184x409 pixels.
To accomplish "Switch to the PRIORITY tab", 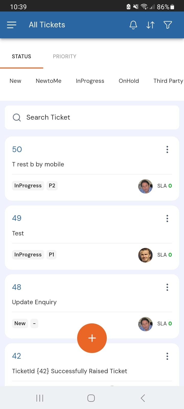I will click(65, 56).
